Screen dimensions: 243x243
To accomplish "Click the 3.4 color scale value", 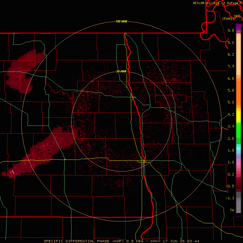I will (x=231, y=126).
